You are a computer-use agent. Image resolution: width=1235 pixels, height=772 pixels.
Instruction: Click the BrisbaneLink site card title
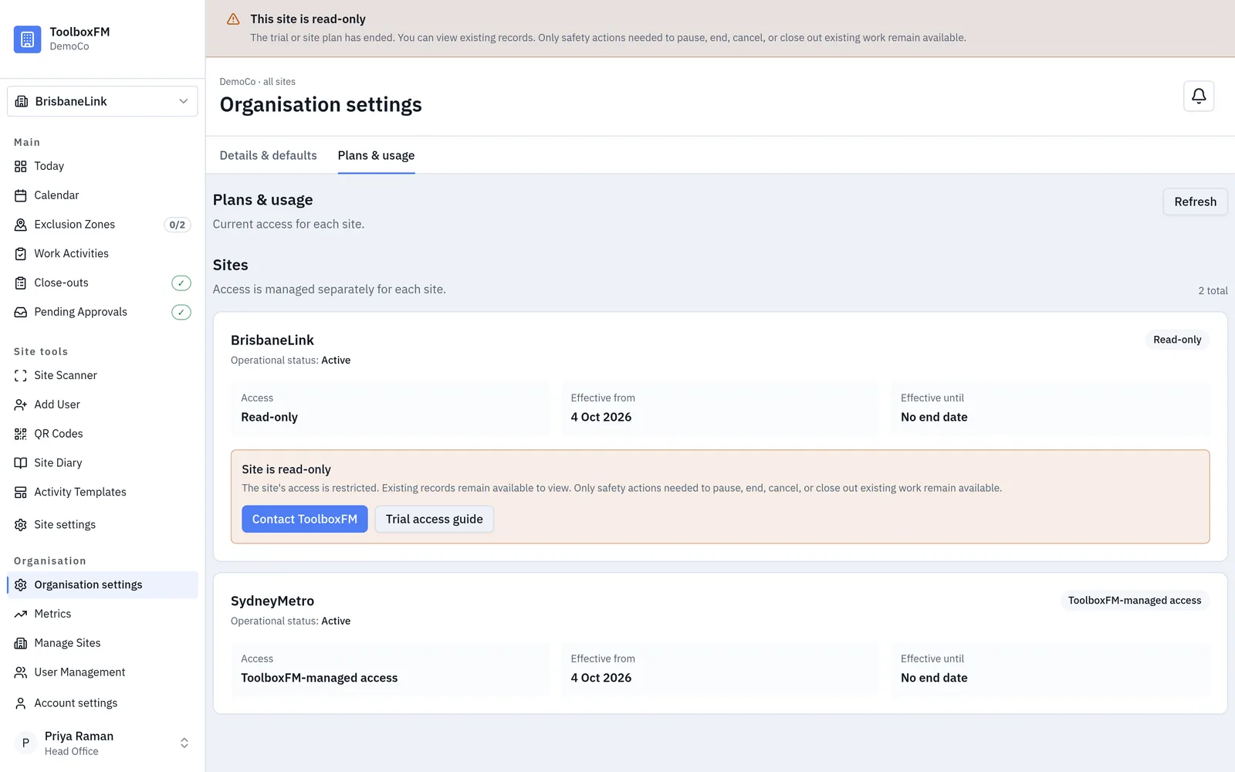[x=272, y=340]
